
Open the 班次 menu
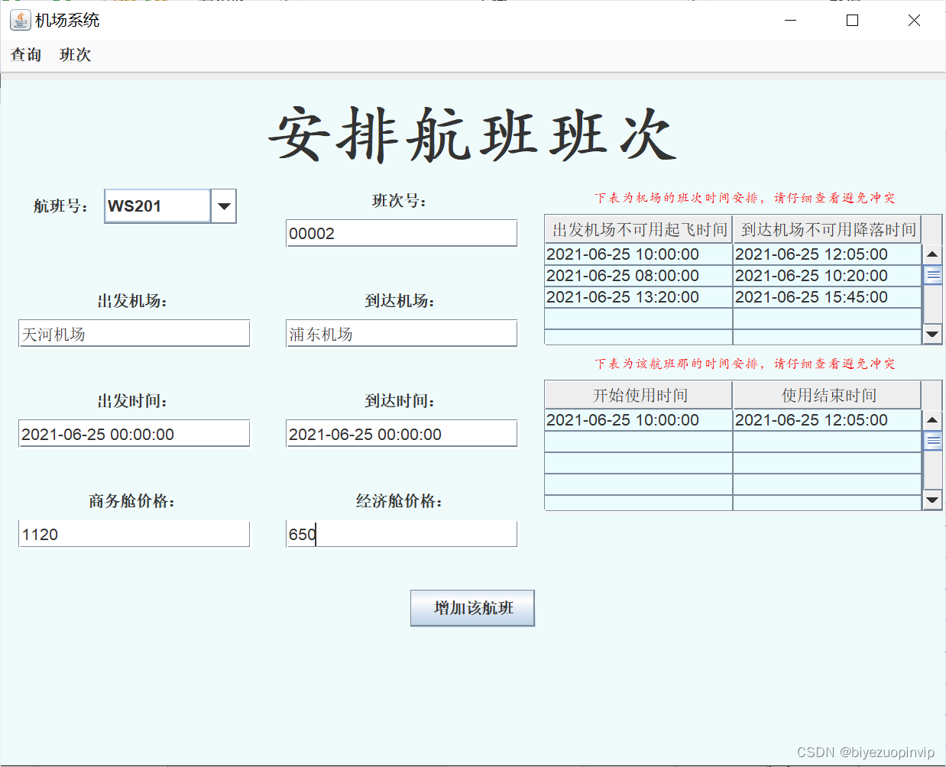click(74, 54)
